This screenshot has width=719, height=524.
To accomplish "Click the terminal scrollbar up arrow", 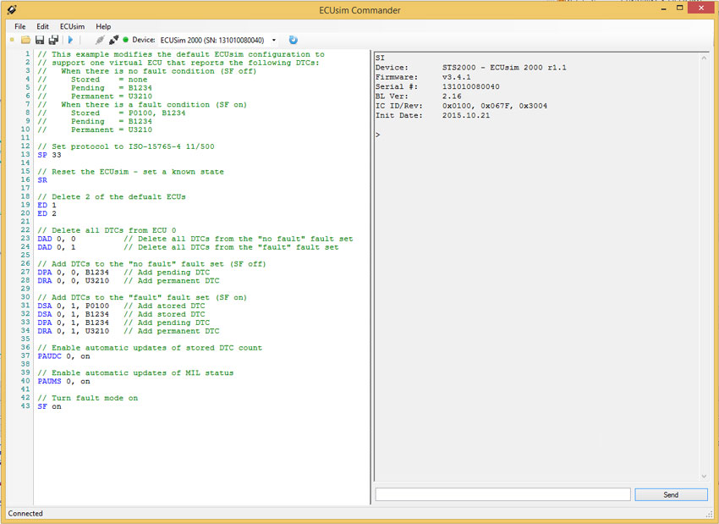I will point(704,58).
